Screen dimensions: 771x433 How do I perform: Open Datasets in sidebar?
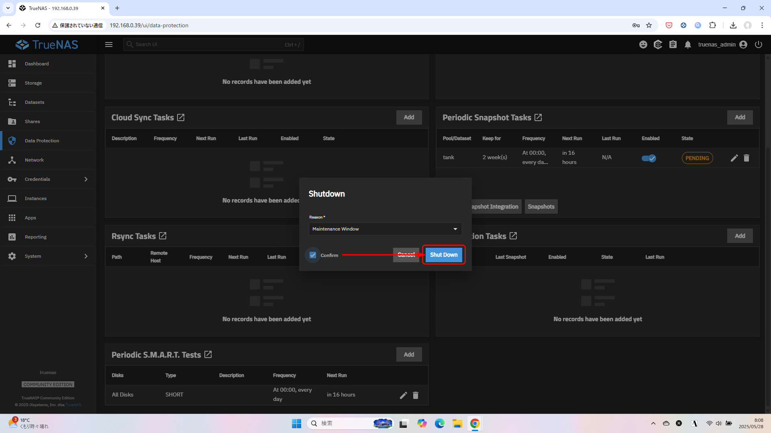click(x=48, y=102)
